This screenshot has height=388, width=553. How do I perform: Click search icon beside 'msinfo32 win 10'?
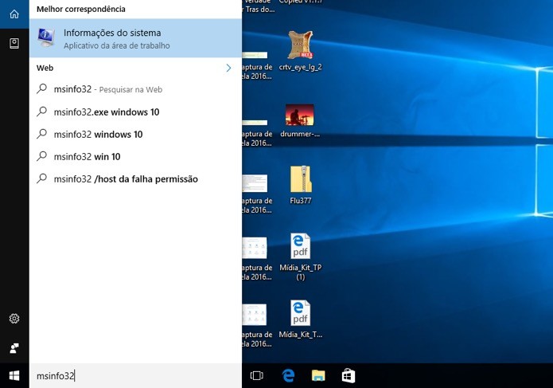41,156
